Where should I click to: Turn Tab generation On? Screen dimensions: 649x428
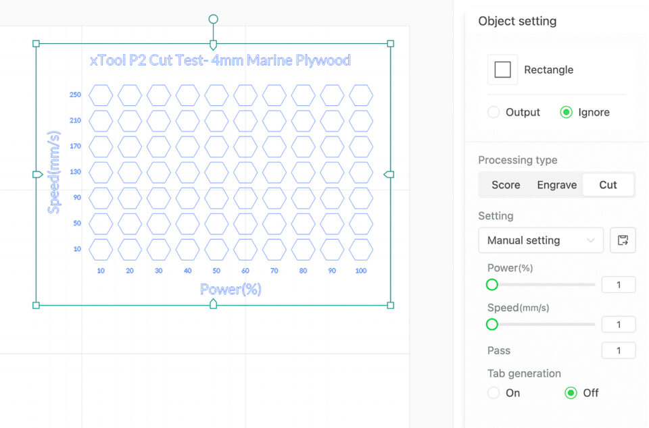[494, 393]
